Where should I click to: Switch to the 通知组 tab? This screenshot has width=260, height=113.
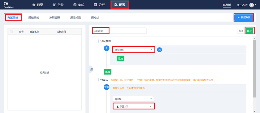(95, 18)
